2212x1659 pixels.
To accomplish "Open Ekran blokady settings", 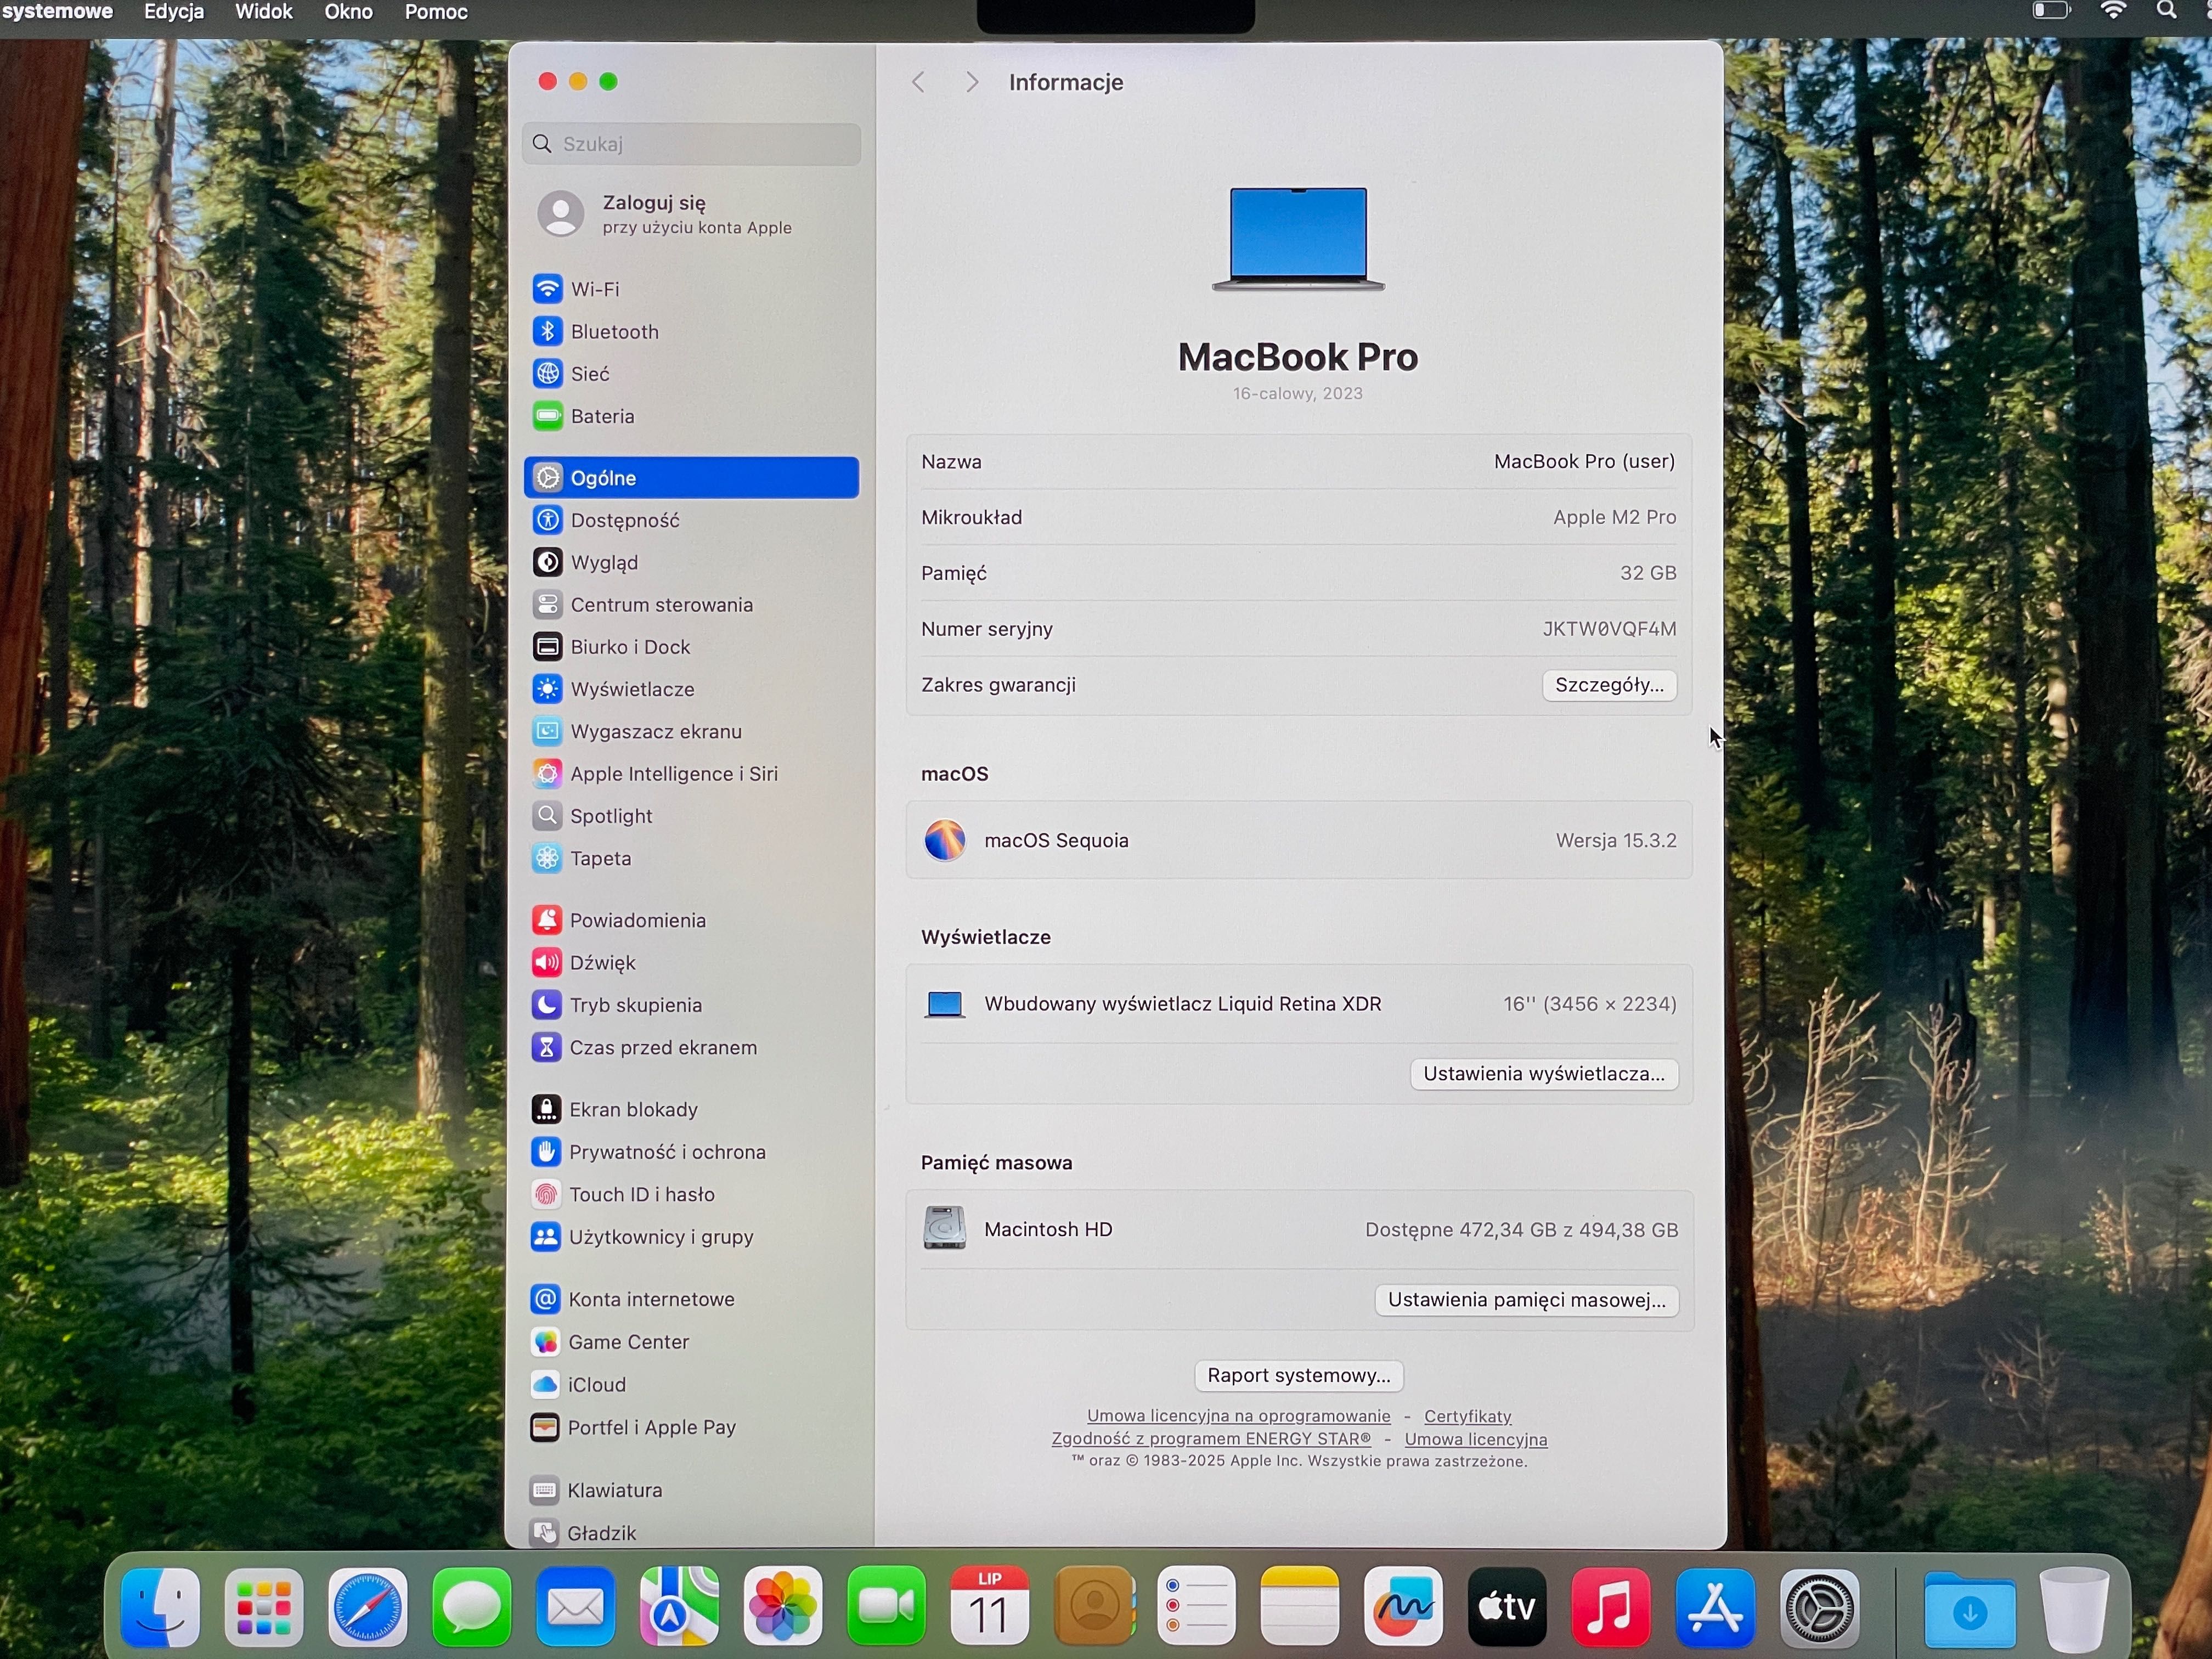I will pyautogui.click(x=691, y=1109).
